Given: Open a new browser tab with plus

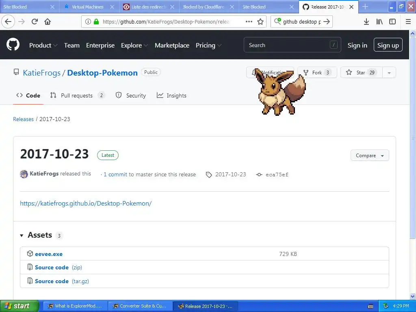Looking at the screenshot, I should pyautogui.click(x=365, y=6).
